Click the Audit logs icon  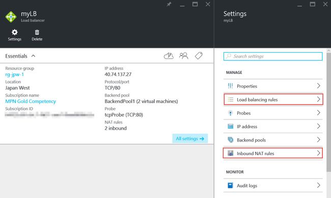tap(230, 186)
